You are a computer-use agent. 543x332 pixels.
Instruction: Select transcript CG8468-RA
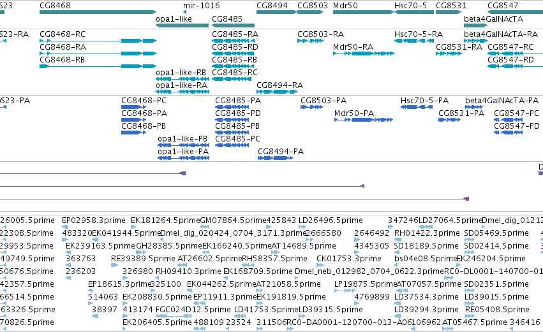pyautogui.click(x=63, y=47)
